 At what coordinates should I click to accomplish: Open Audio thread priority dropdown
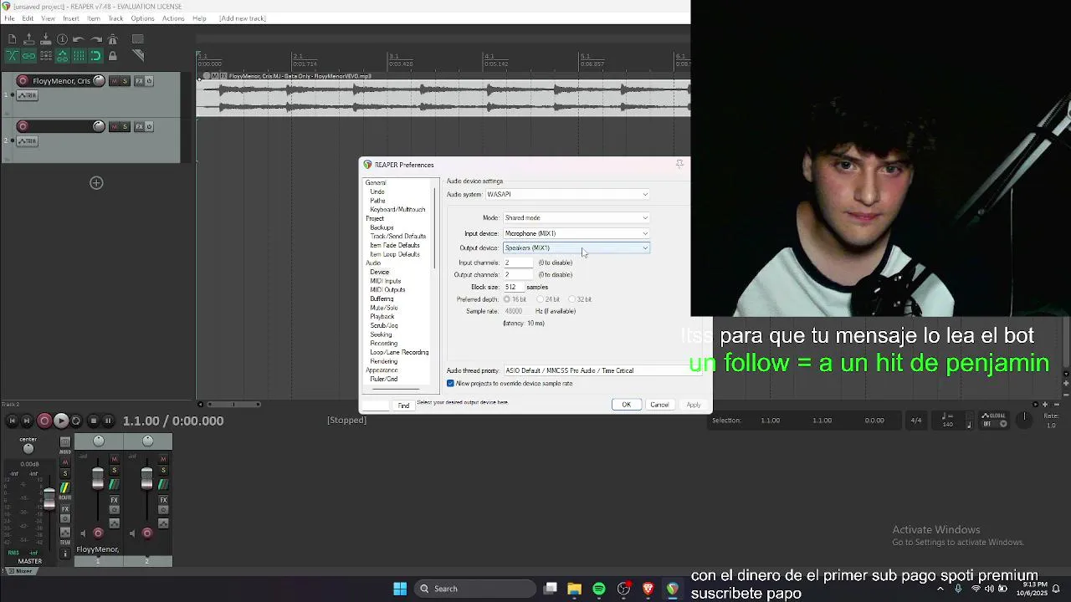coord(602,370)
